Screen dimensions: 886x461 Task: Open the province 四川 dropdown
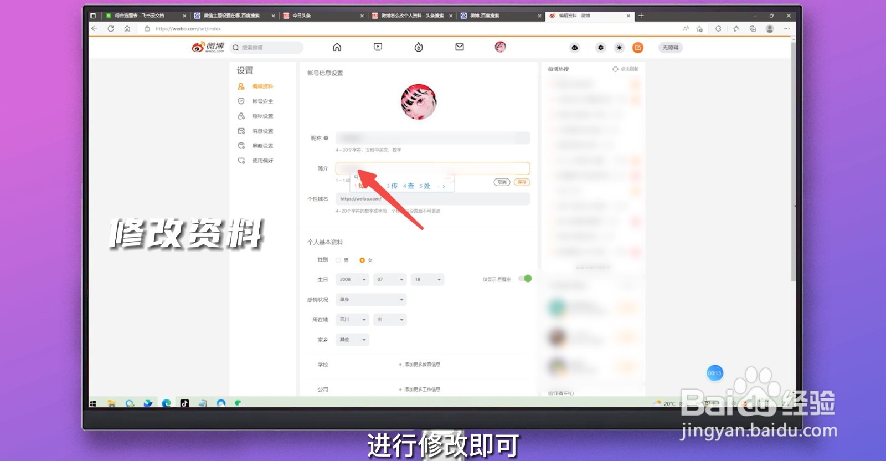pos(352,320)
